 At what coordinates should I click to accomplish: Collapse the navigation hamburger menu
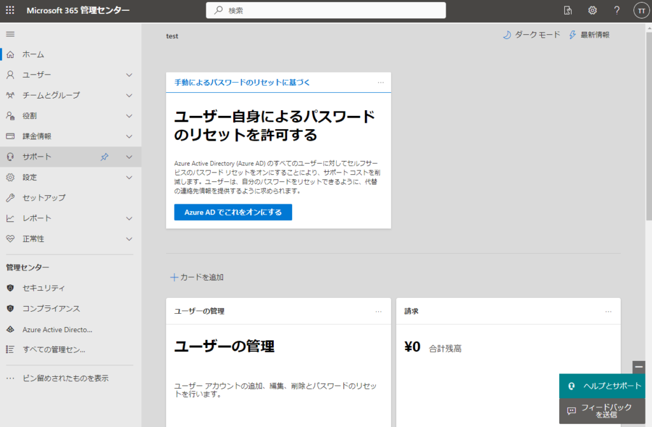pyautogui.click(x=10, y=34)
